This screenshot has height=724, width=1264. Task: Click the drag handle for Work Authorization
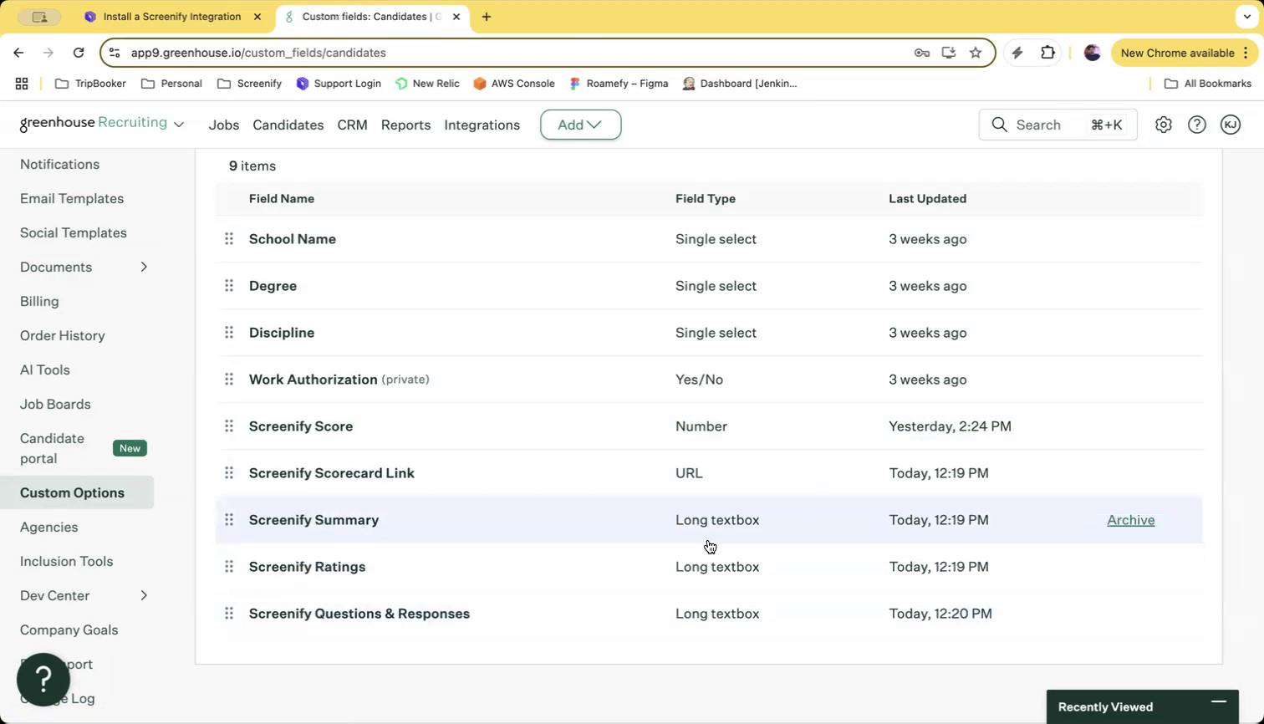(x=229, y=380)
